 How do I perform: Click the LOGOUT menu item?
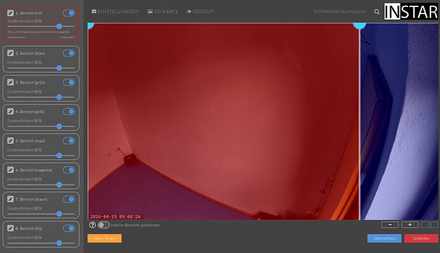(200, 11)
